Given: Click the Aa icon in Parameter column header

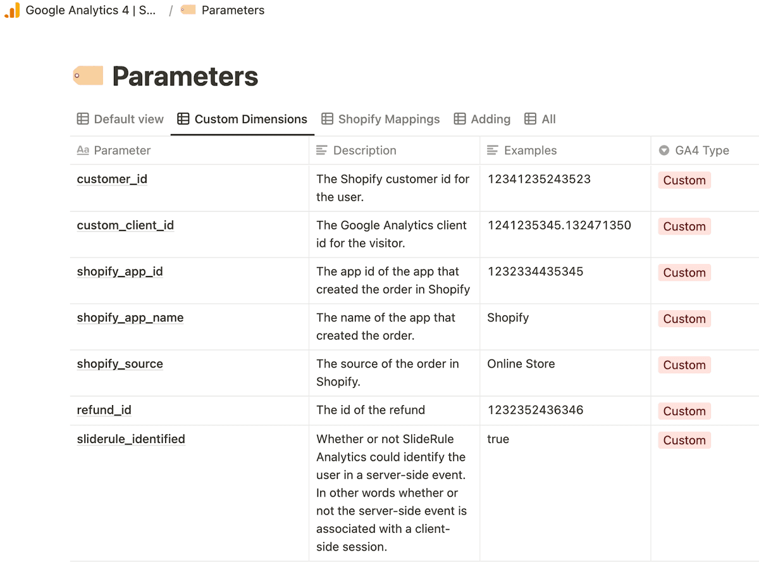Looking at the screenshot, I should (x=83, y=150).
